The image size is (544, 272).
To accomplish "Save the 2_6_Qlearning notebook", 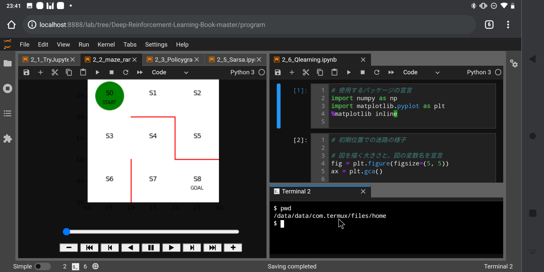I will pos(278,72).
